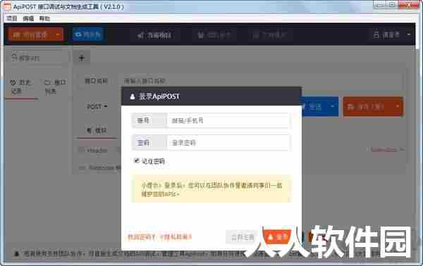Image resolution: width=423 pixels, height=266 pixels.
Task: Click the orange new-item button in top toolbar
Action: tap(31, 34)
